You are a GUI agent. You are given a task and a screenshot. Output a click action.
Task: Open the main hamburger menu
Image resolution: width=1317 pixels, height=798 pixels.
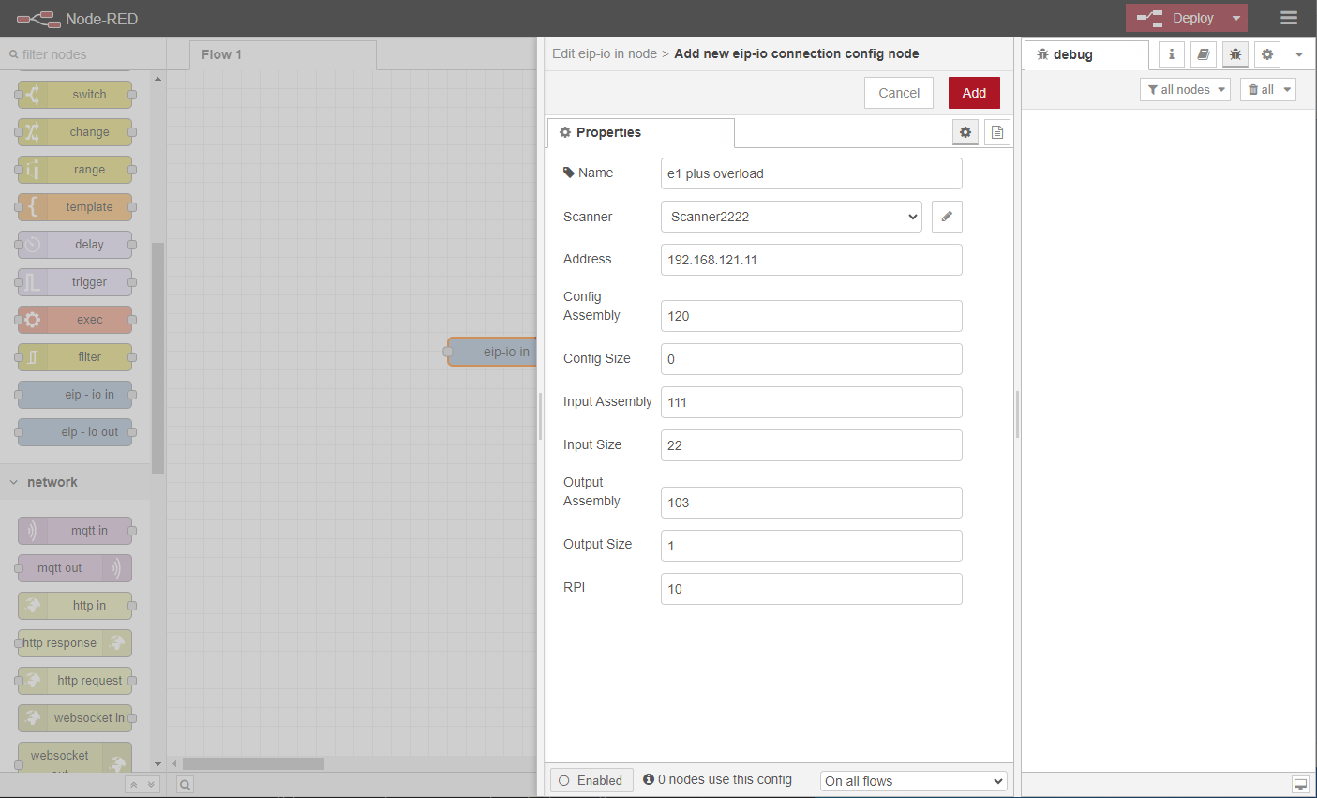tap(1289, 18)
